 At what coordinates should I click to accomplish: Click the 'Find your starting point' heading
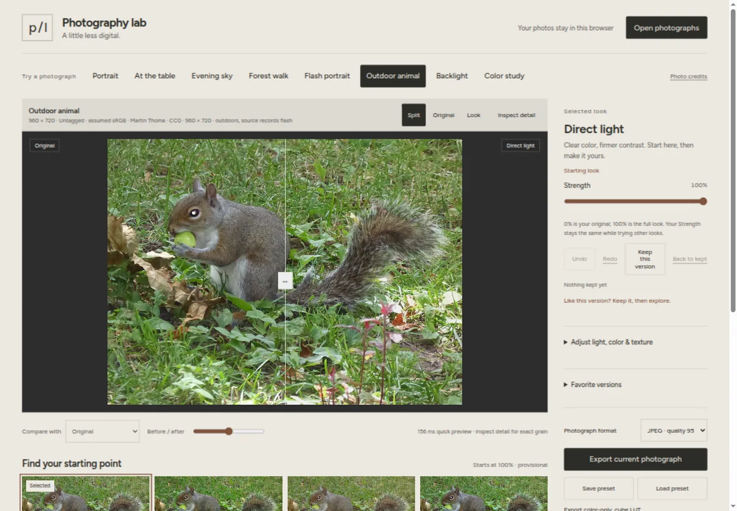tap(72, 463)
